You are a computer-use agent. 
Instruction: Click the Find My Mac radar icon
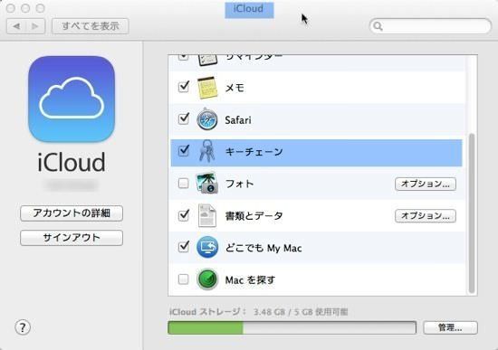tap(207, 279)
